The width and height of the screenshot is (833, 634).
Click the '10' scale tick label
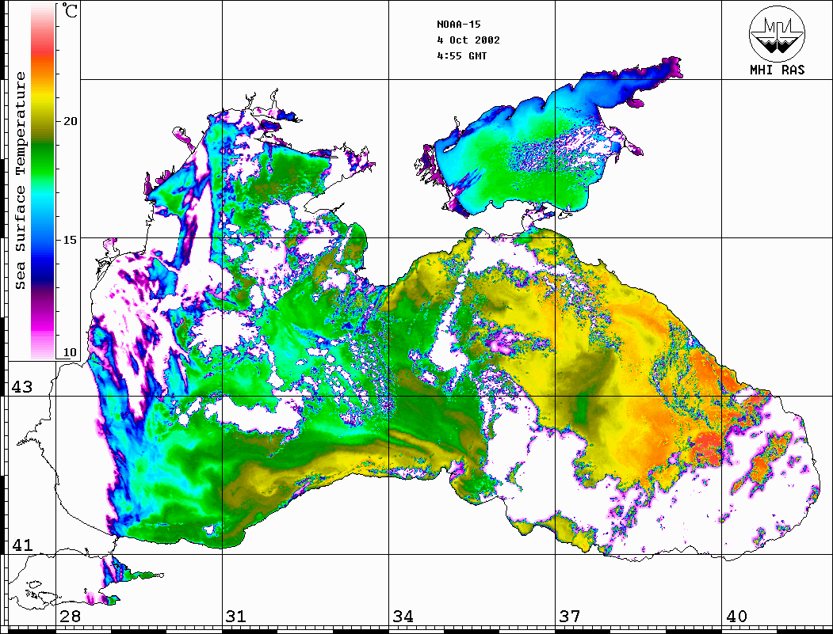tap(70, 352)
